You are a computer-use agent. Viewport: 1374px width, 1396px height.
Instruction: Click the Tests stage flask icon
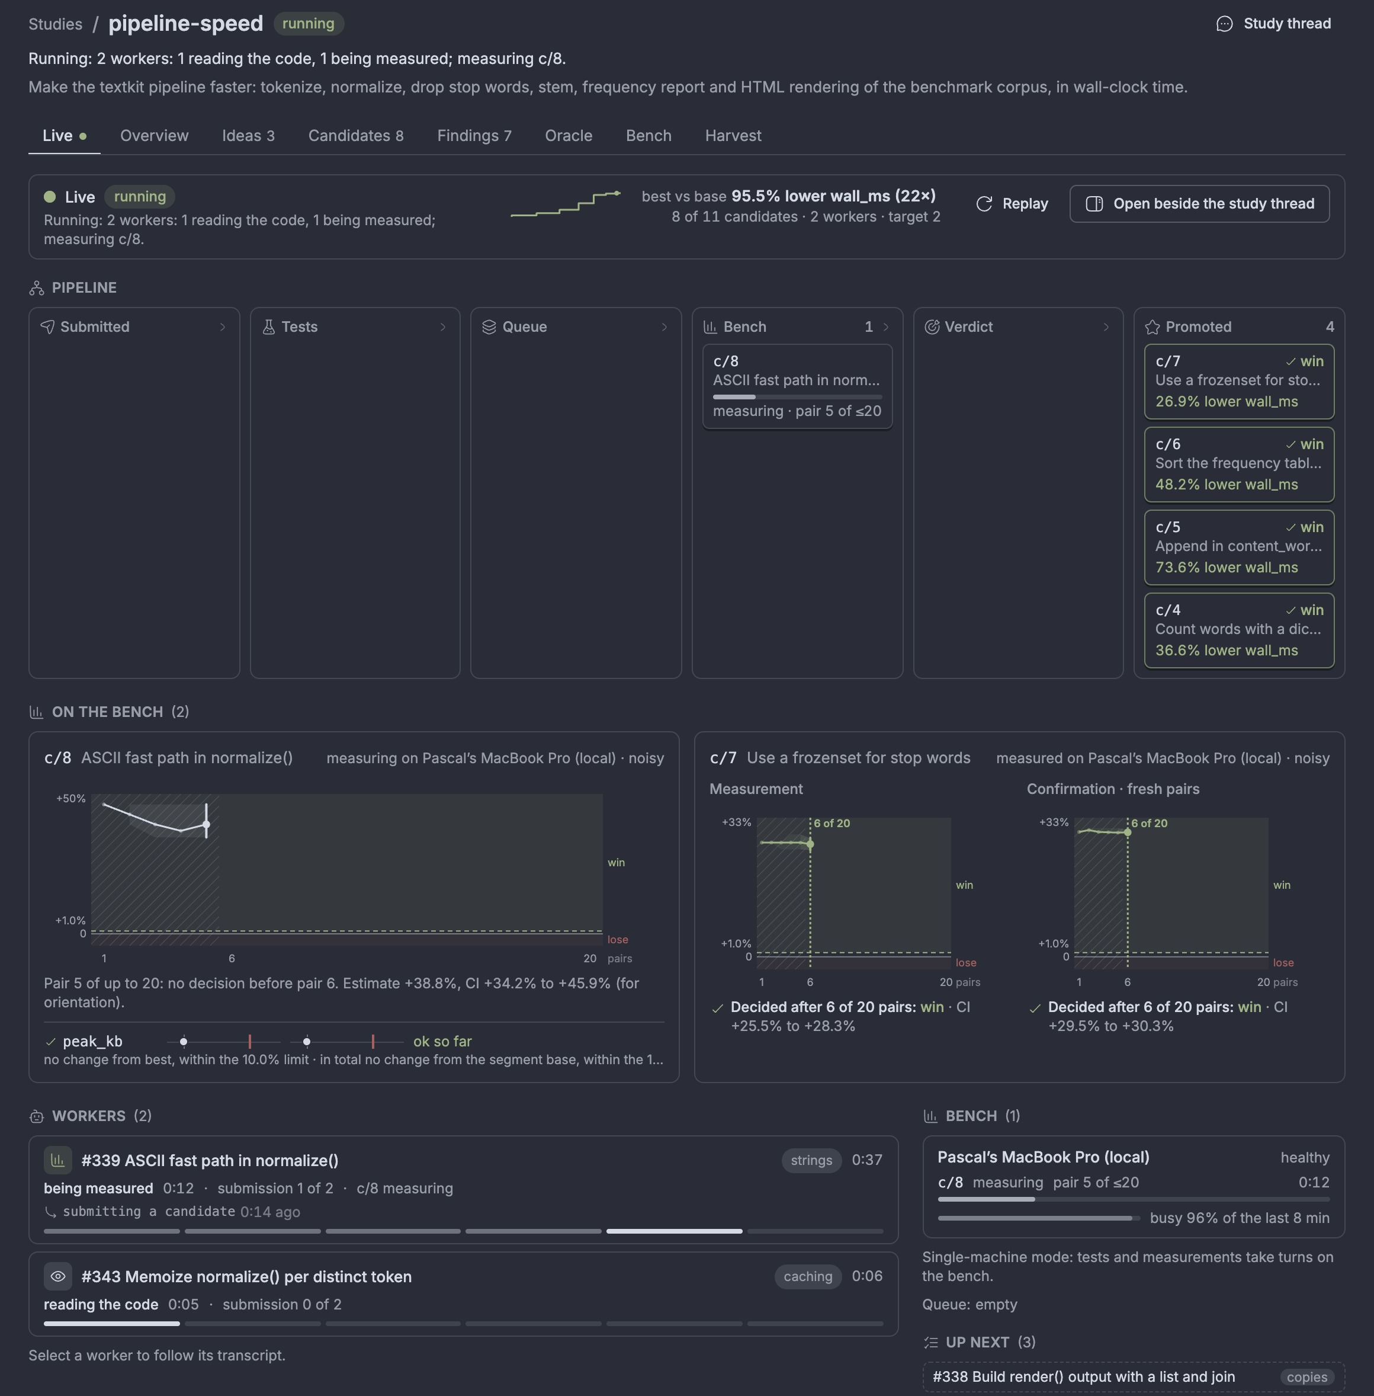[x=268, y=327]
